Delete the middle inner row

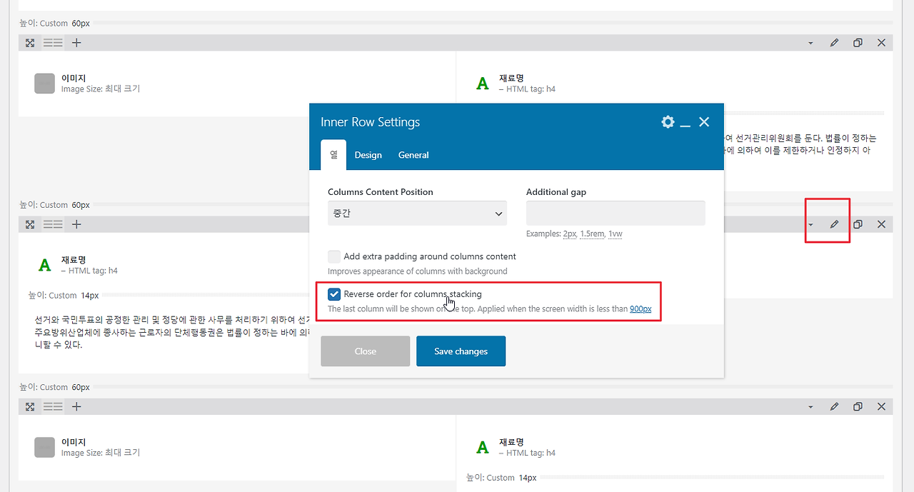881,224
